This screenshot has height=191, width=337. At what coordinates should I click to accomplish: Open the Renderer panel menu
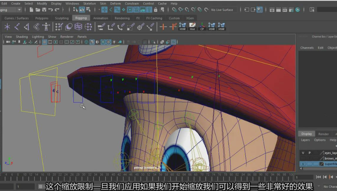coord(67,37)
